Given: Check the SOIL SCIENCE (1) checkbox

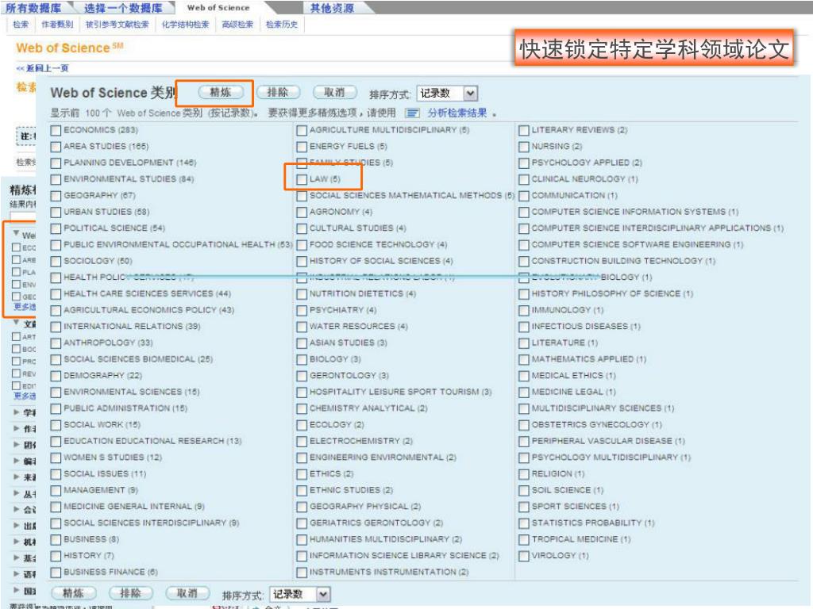Looking at the screenshot, I should coord(524,491).
